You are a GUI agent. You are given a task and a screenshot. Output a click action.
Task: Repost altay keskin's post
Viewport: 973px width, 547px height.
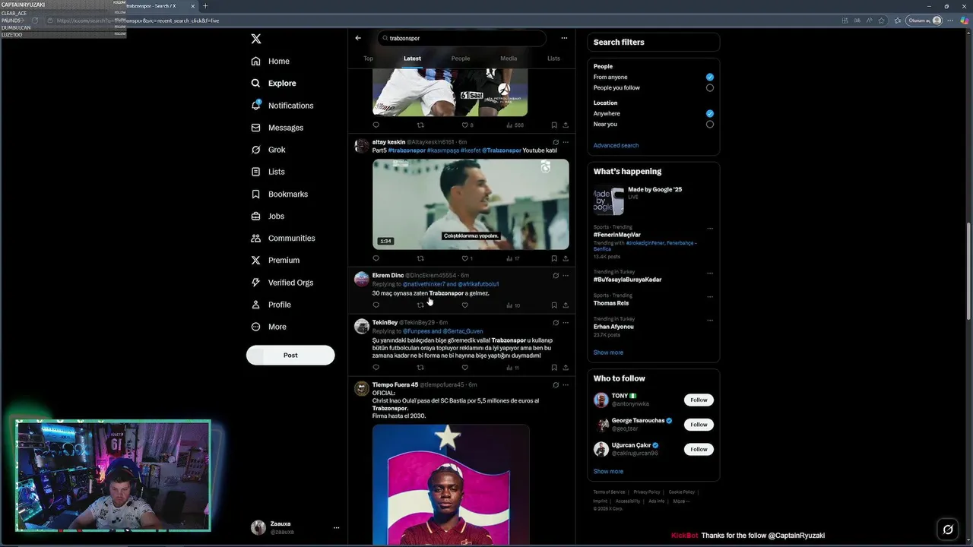click(420, 258)
